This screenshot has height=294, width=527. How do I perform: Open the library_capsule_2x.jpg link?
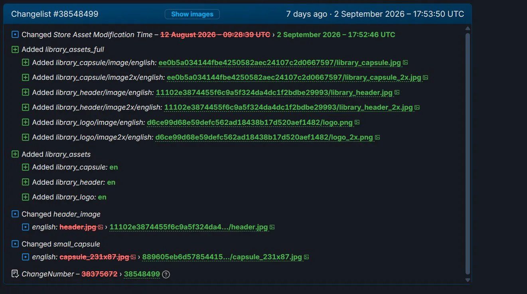point(294,77)
